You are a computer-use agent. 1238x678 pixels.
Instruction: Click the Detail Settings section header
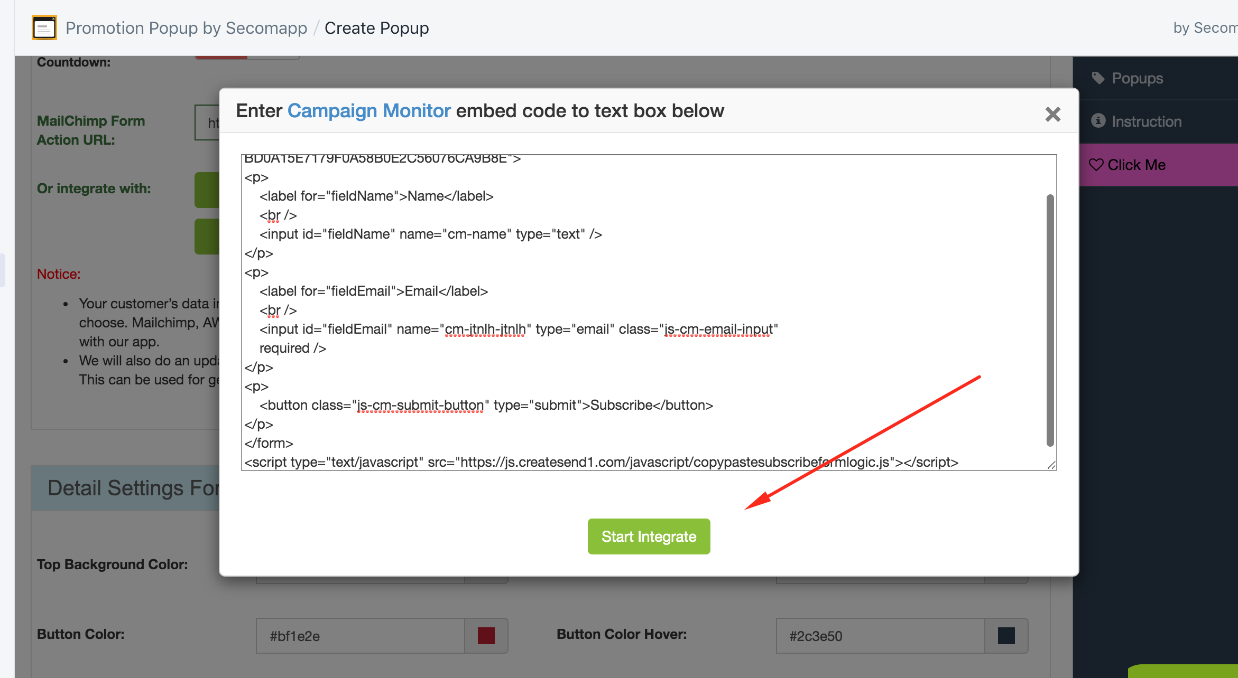click(125, 488)
